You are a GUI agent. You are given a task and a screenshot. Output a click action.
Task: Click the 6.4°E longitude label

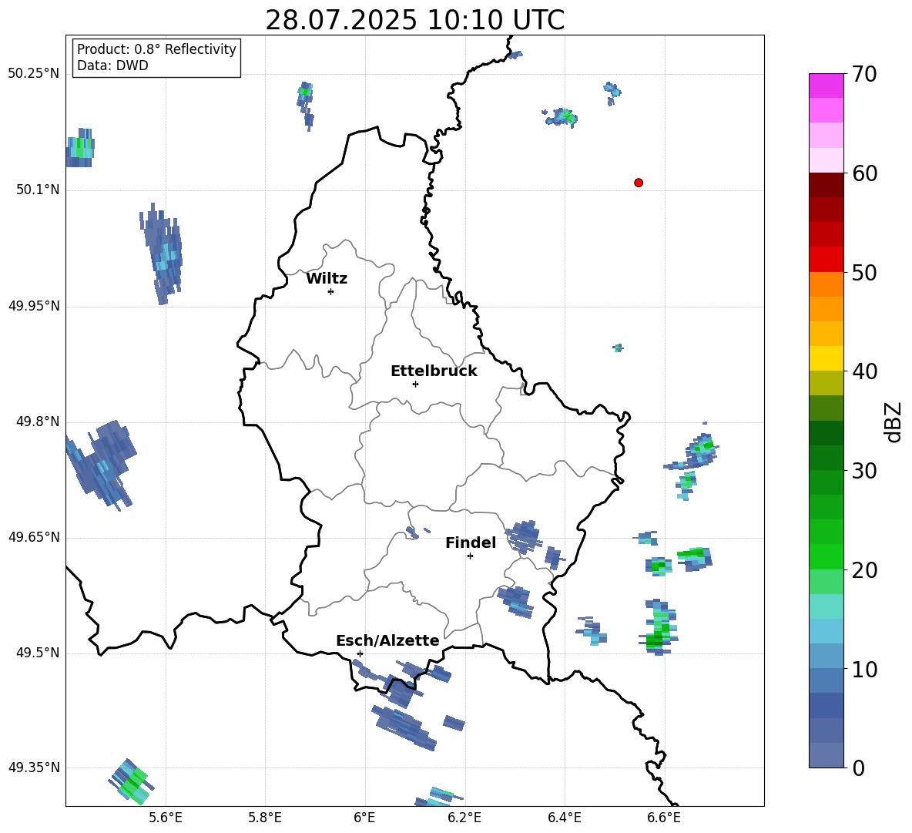click(x=564, y=818)
